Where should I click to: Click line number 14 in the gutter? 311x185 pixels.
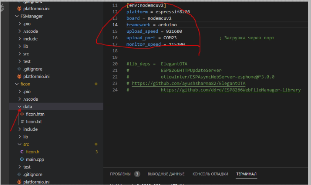tap(115, 25)
